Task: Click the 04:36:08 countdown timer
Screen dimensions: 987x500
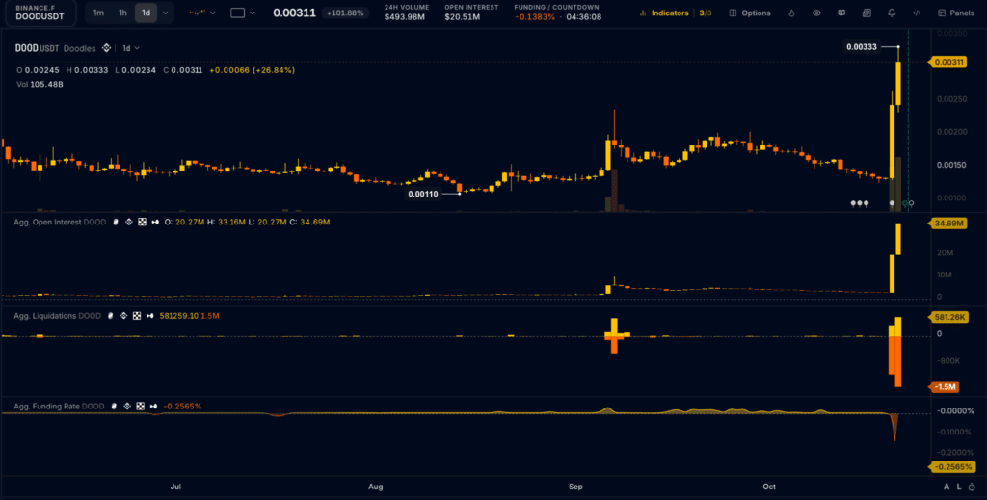Action: [583, 17]
